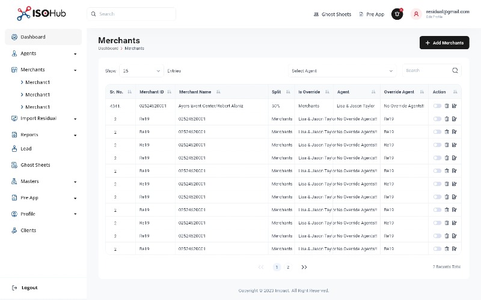The height and width of the screenshot is (300, 481).
Task: Toggle the switch in the last visible row
Action: [x=437, y=249]
